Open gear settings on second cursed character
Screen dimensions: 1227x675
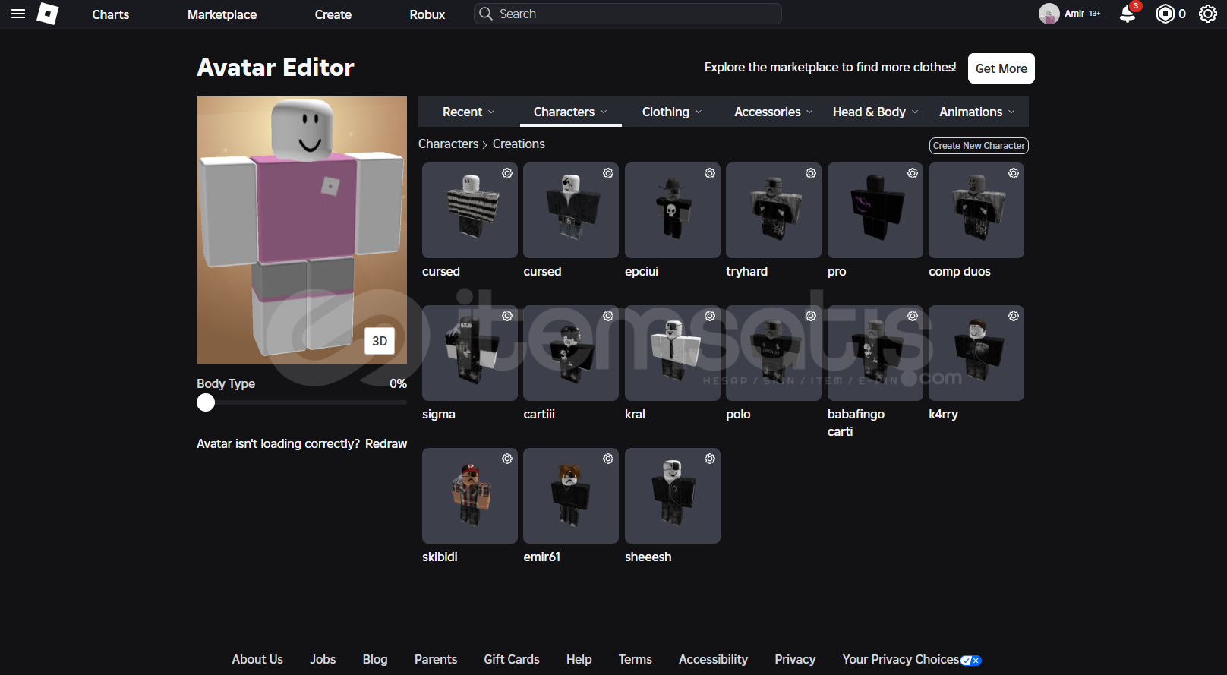[608, 173]
